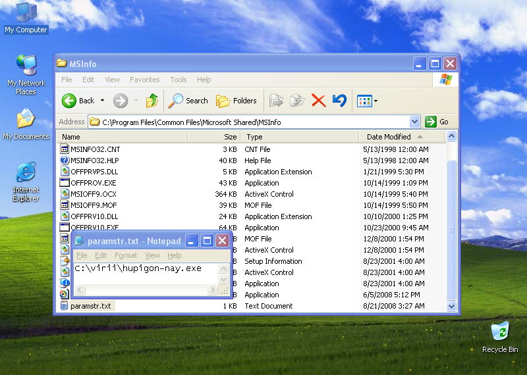
Task: Open Notepad Edit menu
Action: coord(101,255)
